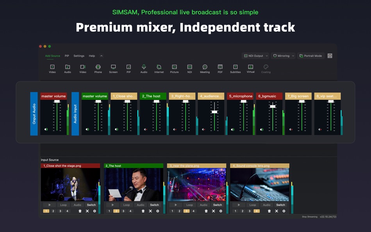Select the 2_The host preview thumbnail

[134, 185]
